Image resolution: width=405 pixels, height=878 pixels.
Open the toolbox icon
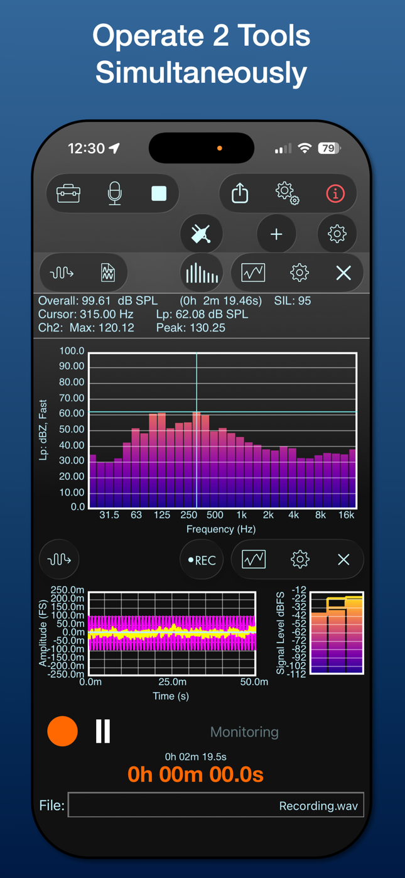[68, 193]
